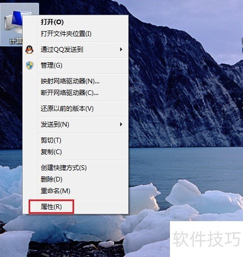This screenshot has width=243, height=257.
Task: Click the QQ penguin icon
Action: [30, 50]
